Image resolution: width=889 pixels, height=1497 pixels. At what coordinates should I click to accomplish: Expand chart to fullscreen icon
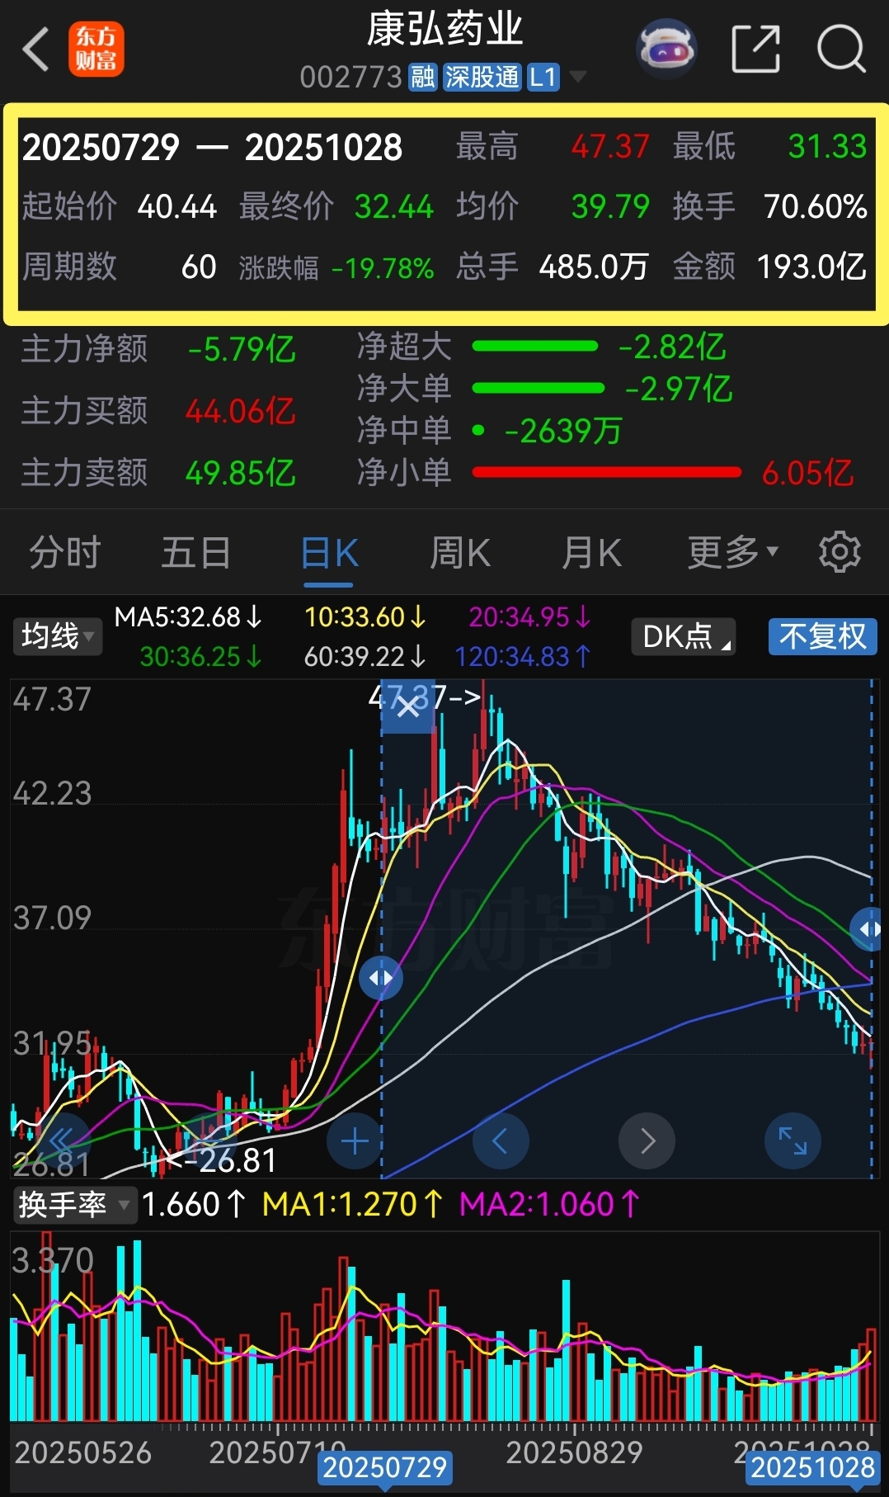(x=793, y=1141)
